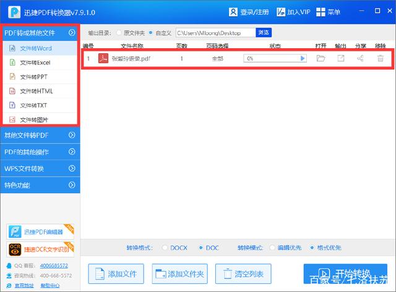Open the 官网地址 link
Viewport: 396px width, 292px height.
pyautogui.click(x=24, y=285)
